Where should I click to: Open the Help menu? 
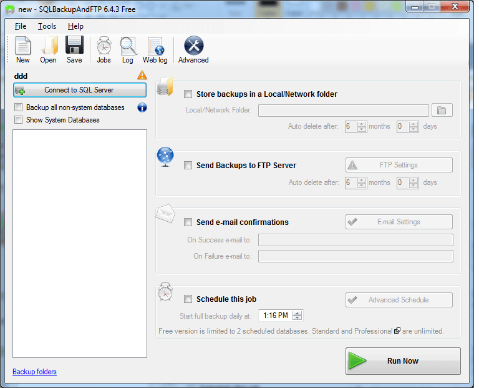[75, 26]
